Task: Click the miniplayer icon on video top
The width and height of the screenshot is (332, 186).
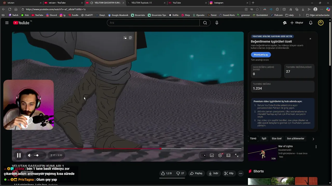Action: 125,38
